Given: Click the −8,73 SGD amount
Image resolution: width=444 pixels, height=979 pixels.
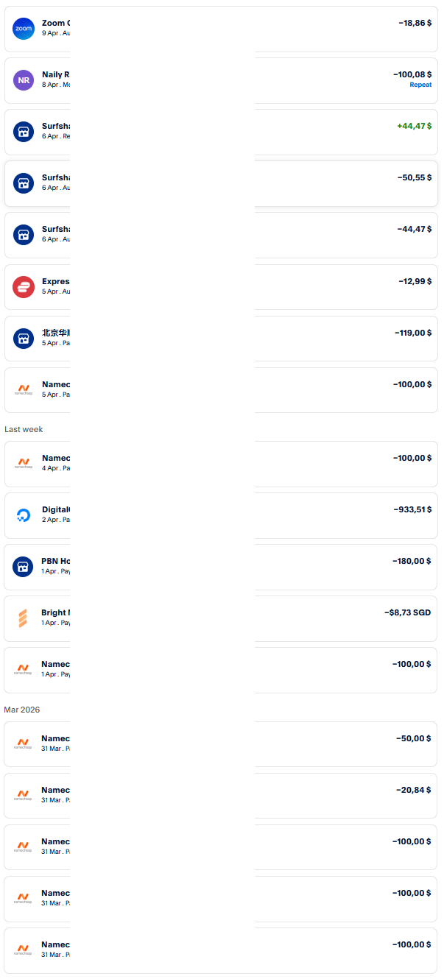Looking at the screenshot, I should [x=407, y=612].
